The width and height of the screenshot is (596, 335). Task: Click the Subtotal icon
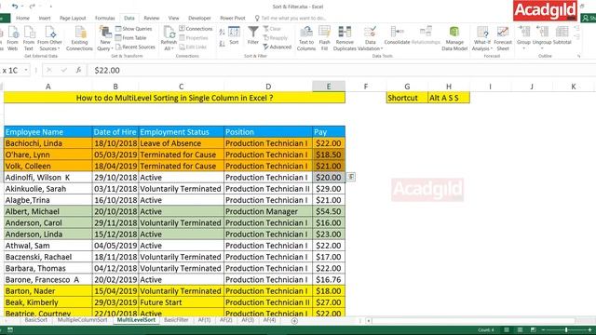tap(562, 35)
